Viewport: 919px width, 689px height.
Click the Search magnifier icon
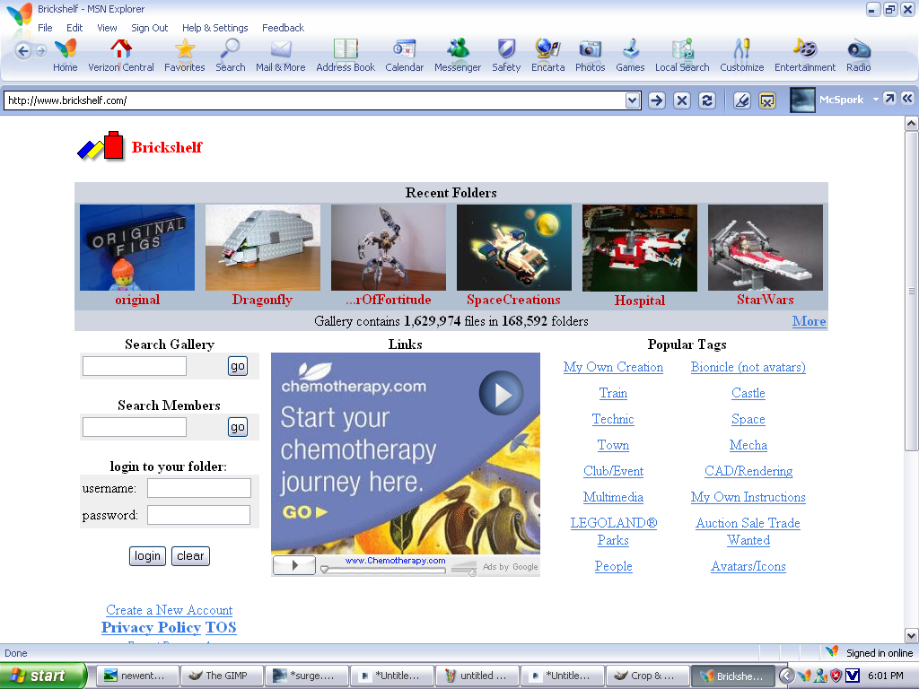[231, 56]
